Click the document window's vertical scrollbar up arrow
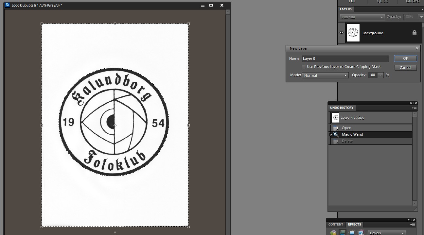Viewport: 424px width, 235px height. [x=228, y=12]
